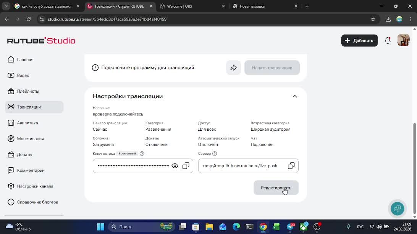
Task: Copy the stream key
Action: [x=186, y=166]
